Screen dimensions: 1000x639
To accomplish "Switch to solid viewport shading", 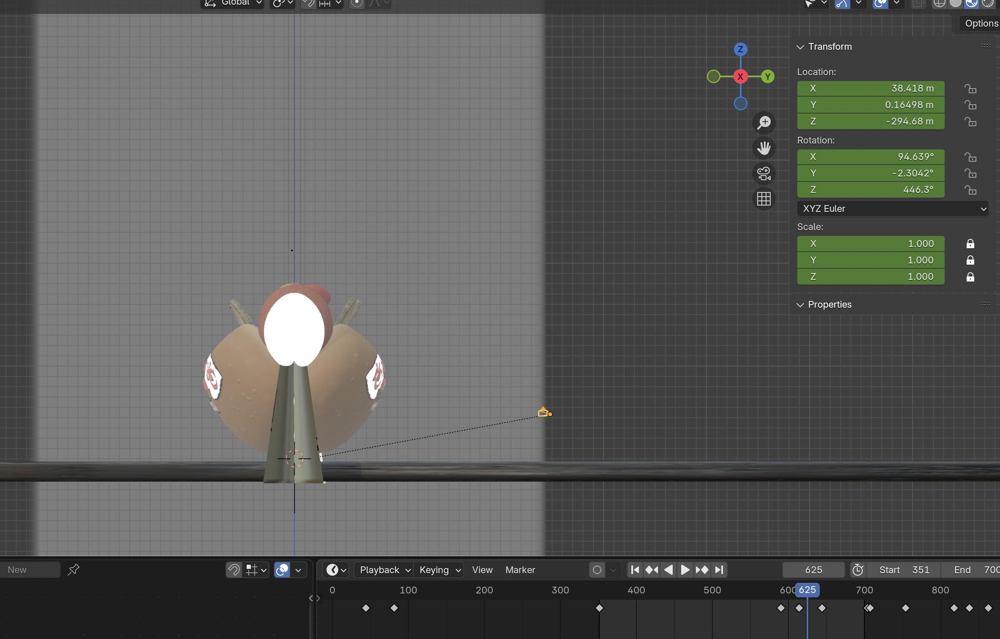I will pyautogui.click(x=956, y=4).
